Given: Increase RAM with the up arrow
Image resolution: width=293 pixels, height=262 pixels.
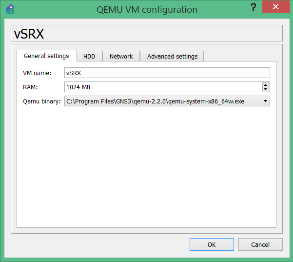Looking at the screenshot, I should [266, 85].
